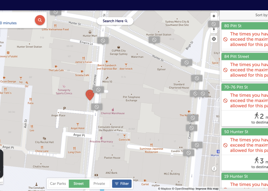Switch to Private parking tab

[99, 184]
